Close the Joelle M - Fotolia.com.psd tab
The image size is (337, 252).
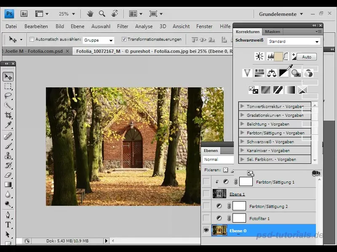pos(67,51)
